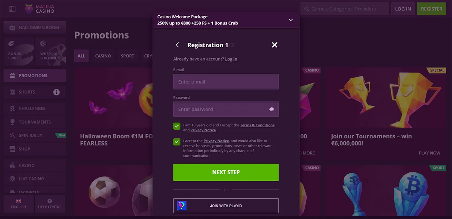Expand the Casino Welcome Package chevron
Screen dimensions: 452x219
[290, 20]
